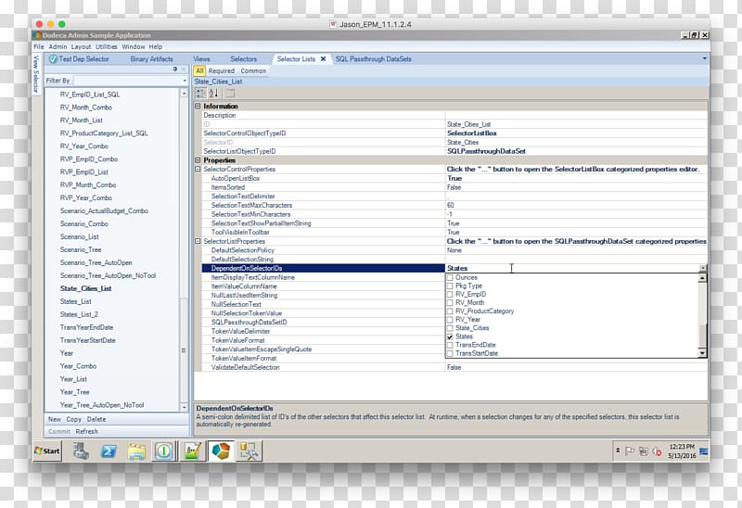This screenshot has width=742, height=508.
Task: Open the Utilities menu
Action: 107,47
